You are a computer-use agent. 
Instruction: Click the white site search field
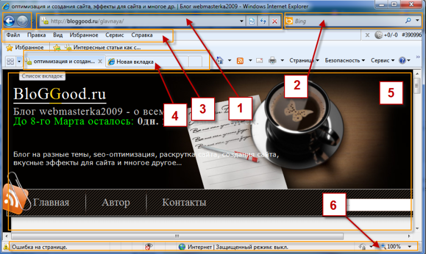tap(380, 205)
